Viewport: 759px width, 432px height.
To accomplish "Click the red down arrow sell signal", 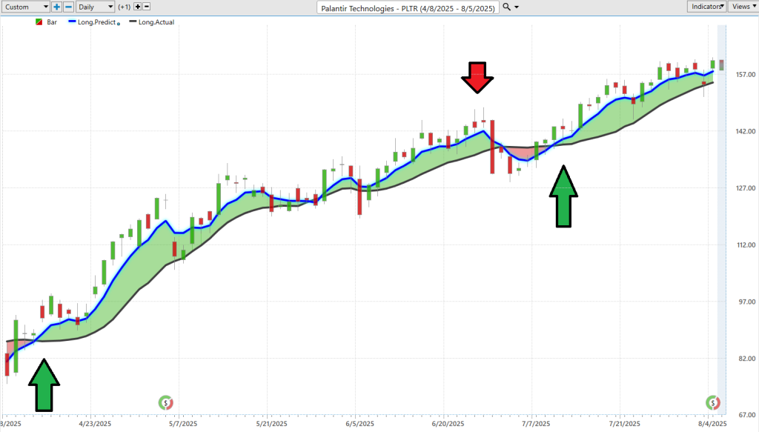I will coord(476,77).
